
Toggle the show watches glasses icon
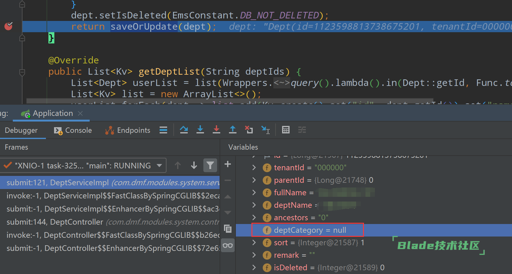(x=228, y=245)
